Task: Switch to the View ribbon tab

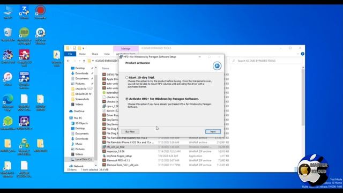Action: click(x=107, y=54)
